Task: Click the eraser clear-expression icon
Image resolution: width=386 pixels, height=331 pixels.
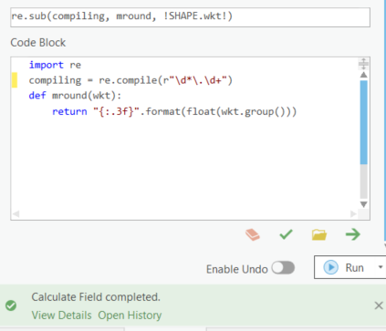Action: coord(253,234)
